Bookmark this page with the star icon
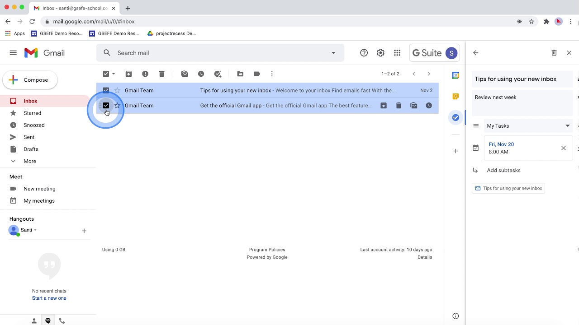This screenshot has width=579, height=325. [x=532, y=21]
